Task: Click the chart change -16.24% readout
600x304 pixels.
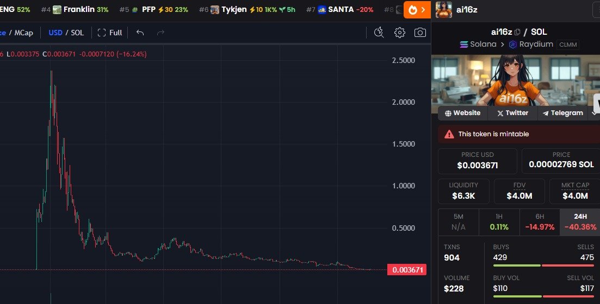Action: pyautogui.click(x=132, y=54)
